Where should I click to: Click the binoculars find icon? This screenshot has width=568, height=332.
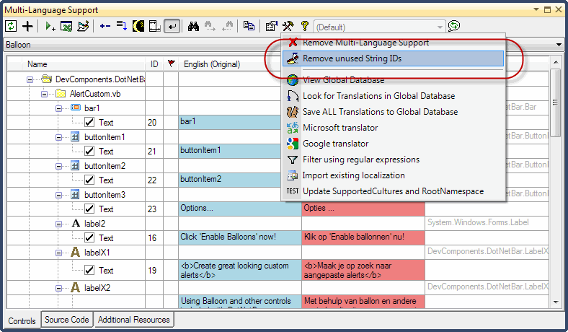coord(193,26)
